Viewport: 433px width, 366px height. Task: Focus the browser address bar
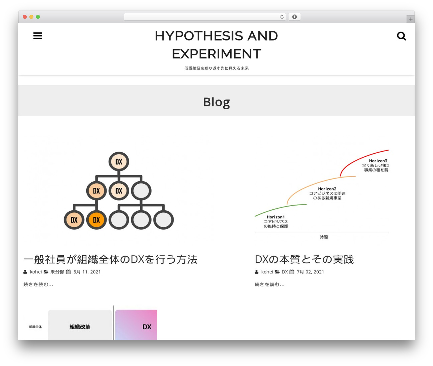[x=205, y=17]
